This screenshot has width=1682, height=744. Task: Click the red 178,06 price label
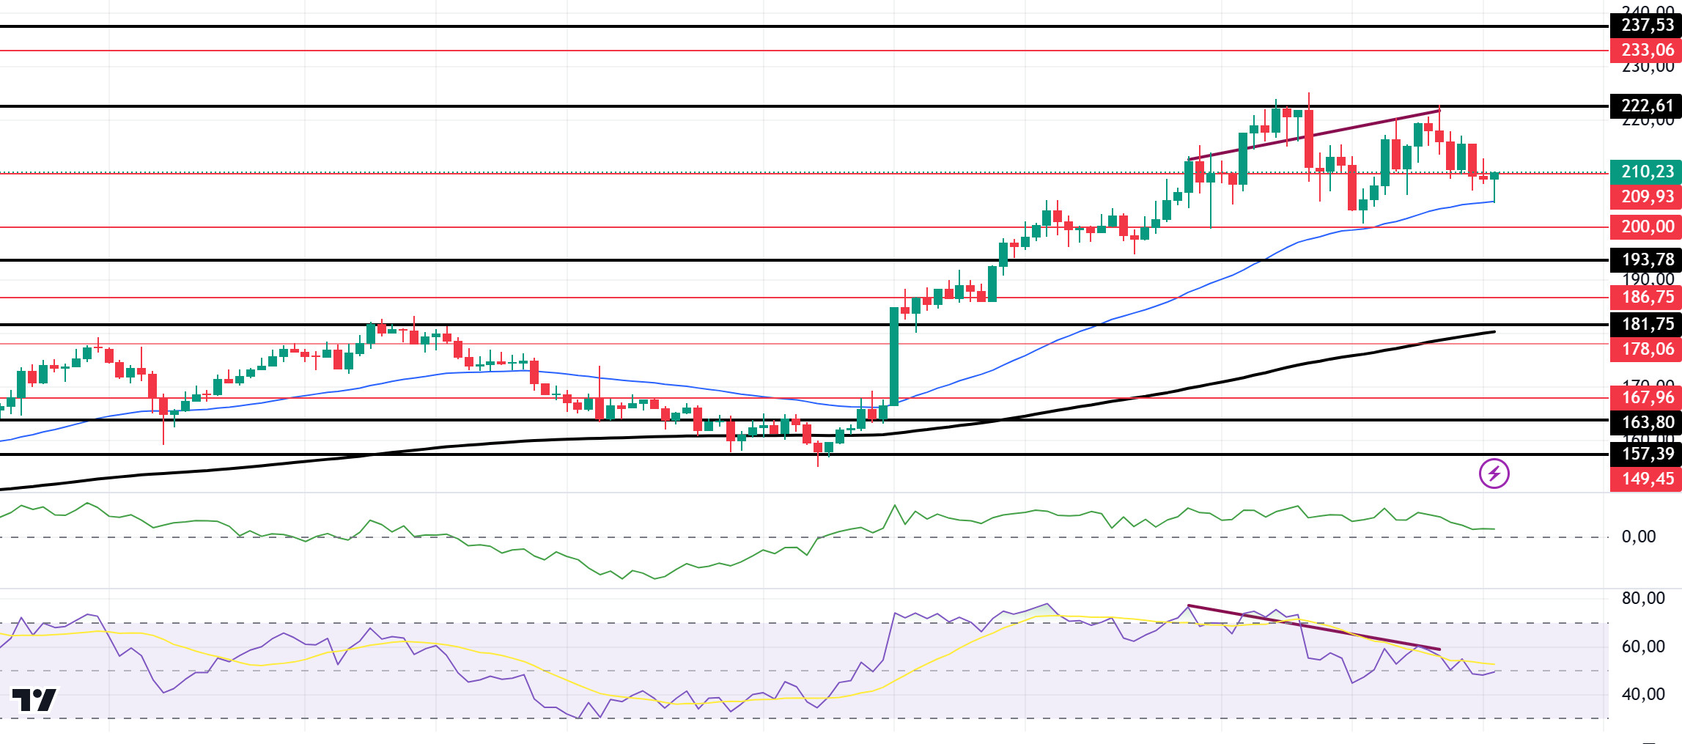pyautogui.click(x=1646, y=349)
